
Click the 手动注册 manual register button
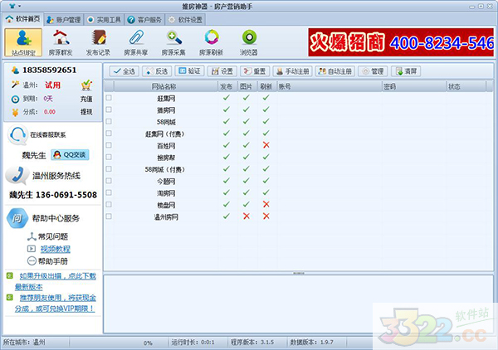(x=292, y=71)
